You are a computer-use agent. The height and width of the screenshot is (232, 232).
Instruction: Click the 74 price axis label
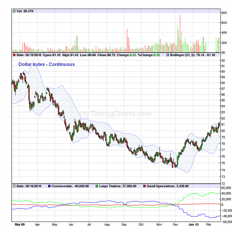coord(223,170)
